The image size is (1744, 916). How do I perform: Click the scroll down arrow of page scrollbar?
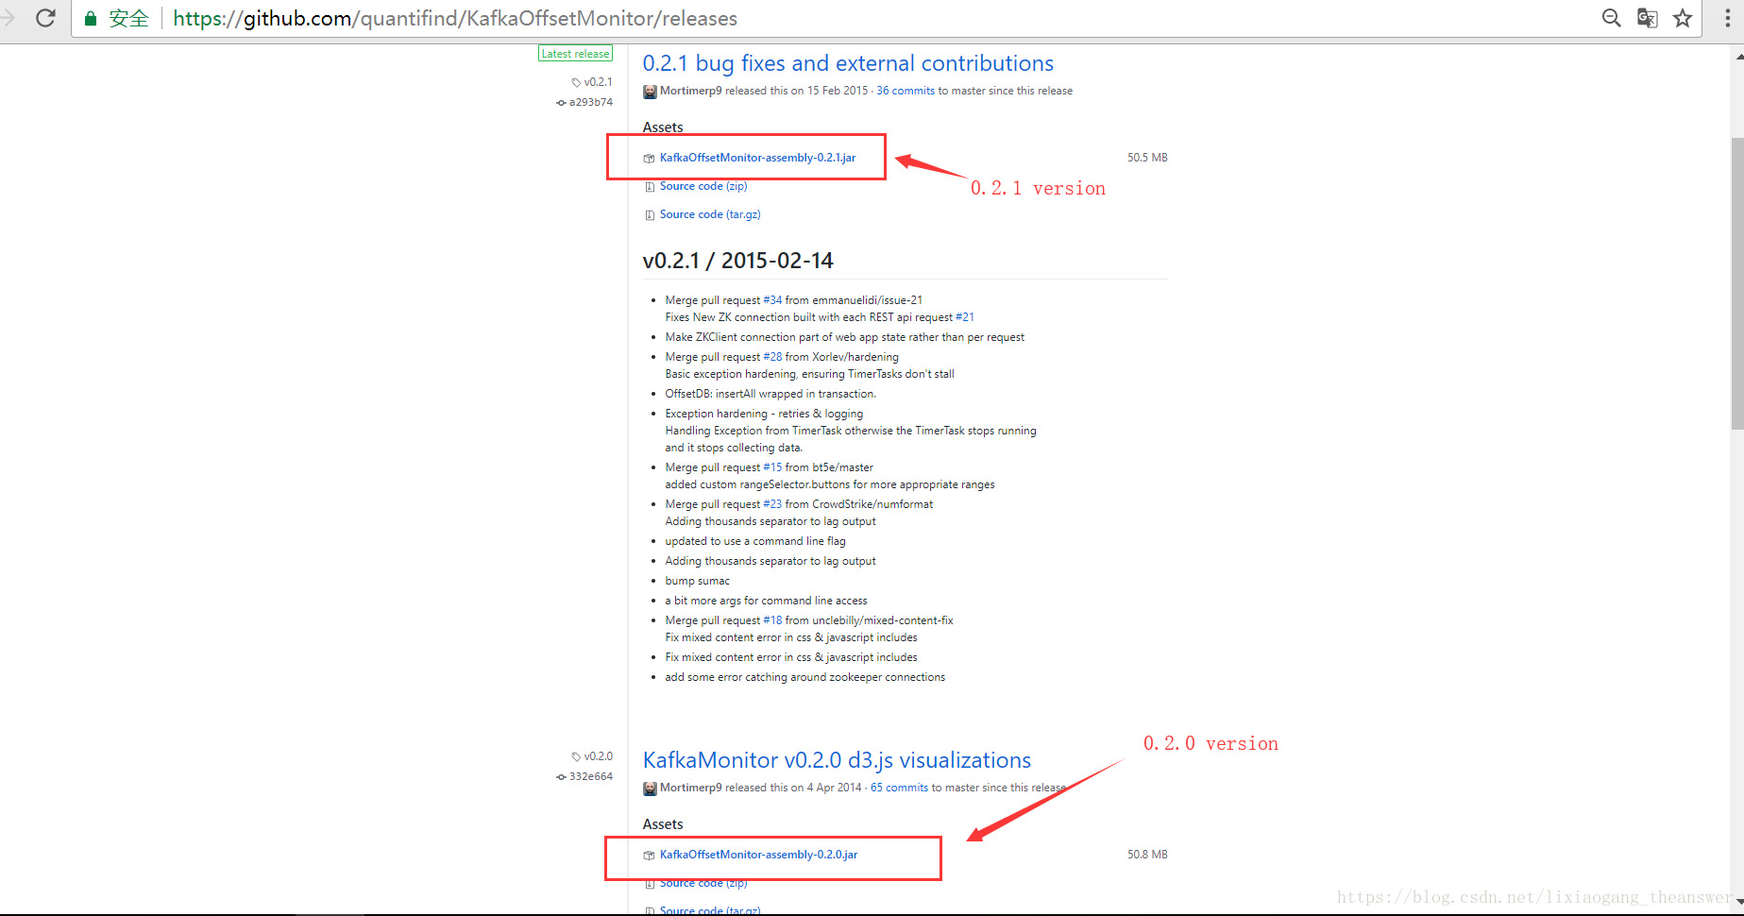[x=1737, y=905]
